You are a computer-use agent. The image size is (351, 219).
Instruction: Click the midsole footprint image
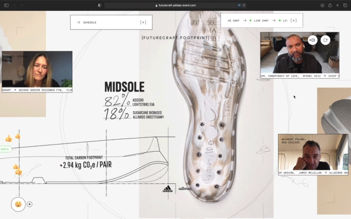coord(208,107)
